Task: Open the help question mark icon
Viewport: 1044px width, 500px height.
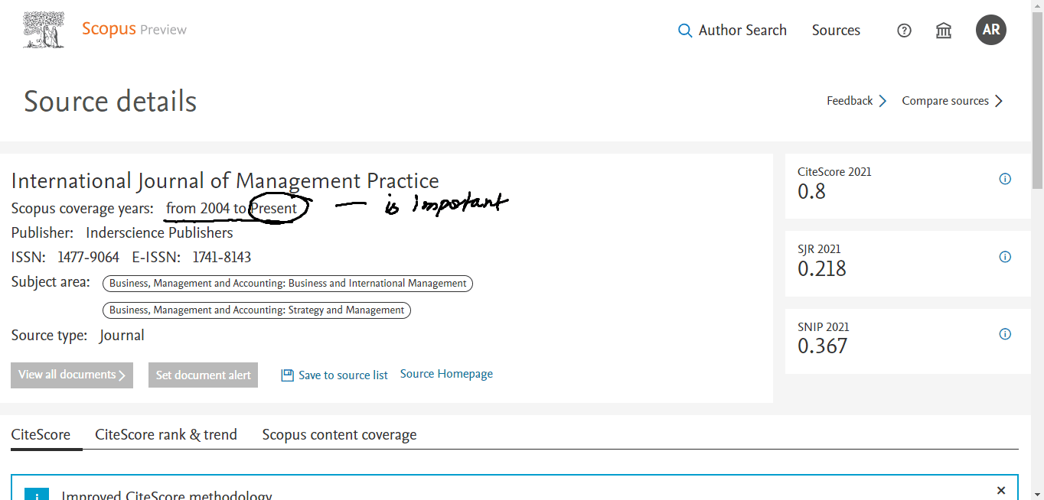Action: 904,31
